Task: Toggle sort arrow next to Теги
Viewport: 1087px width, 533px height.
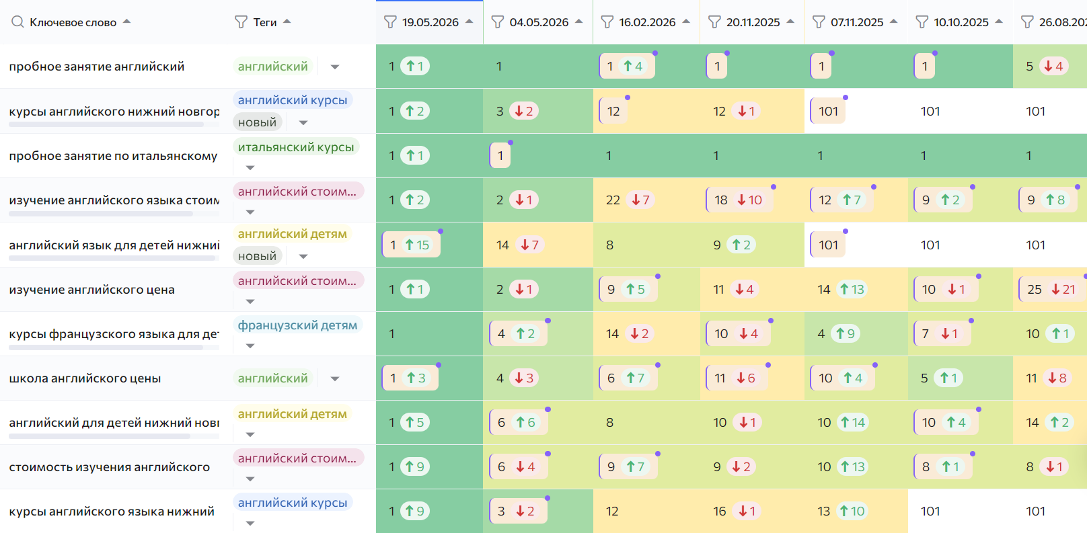Action: [x=287, y=22]
